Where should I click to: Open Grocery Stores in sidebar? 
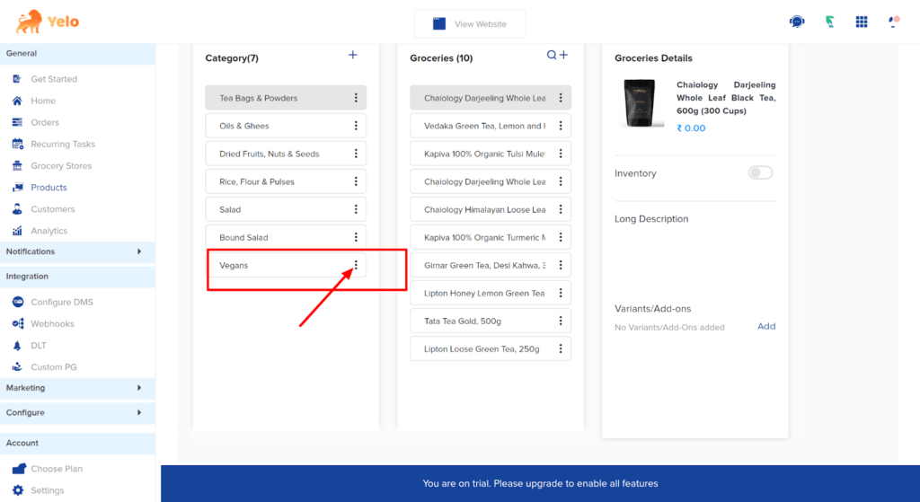(61, 165)
